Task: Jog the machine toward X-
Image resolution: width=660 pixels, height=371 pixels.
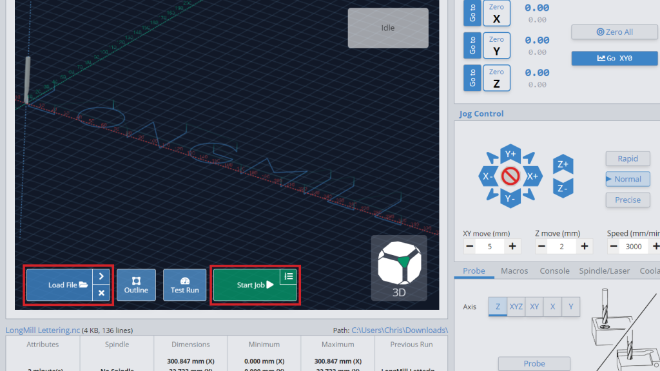Action: tap(489, 176)
